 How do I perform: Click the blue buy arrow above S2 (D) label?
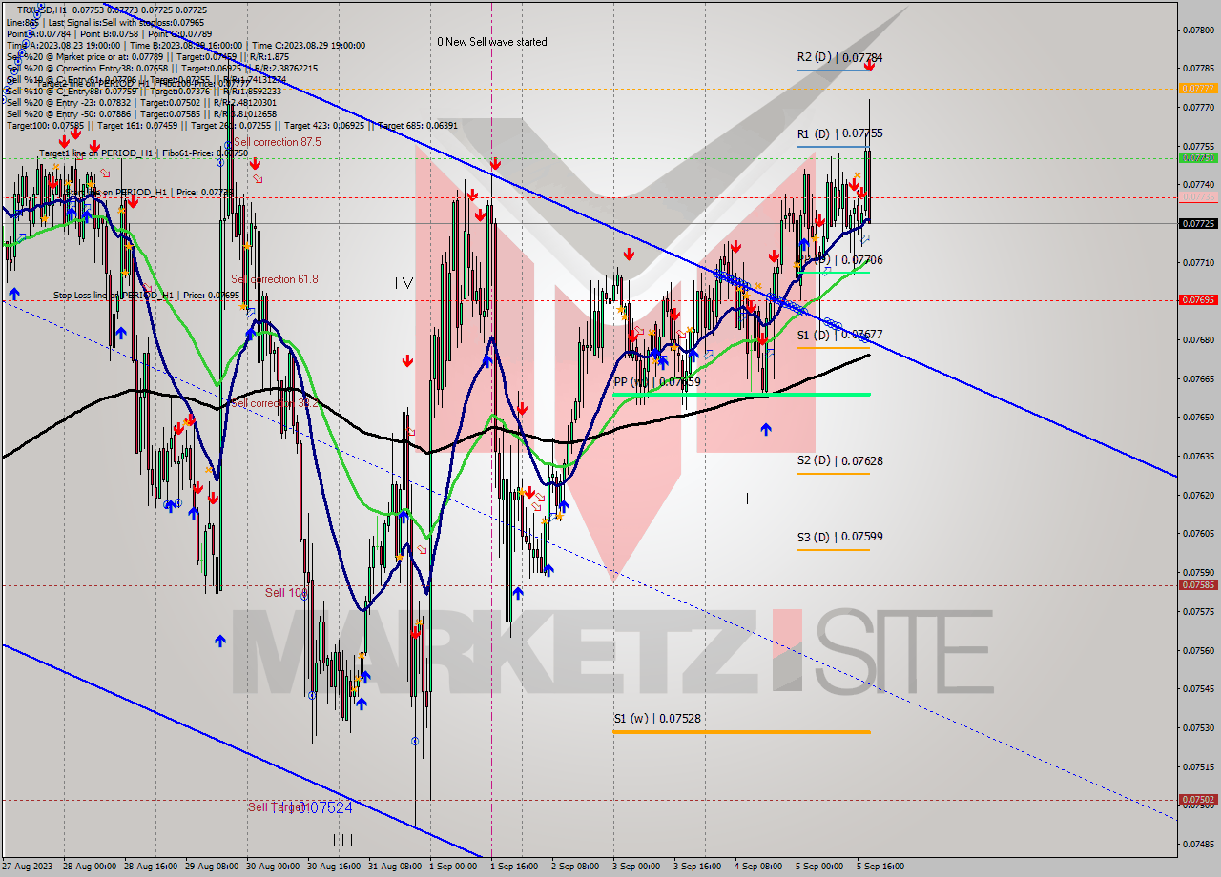pyautogui.click(x=766, y=430)
